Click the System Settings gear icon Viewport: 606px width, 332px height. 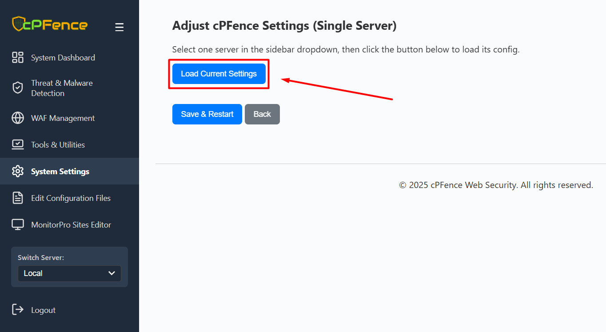(18, 171)
